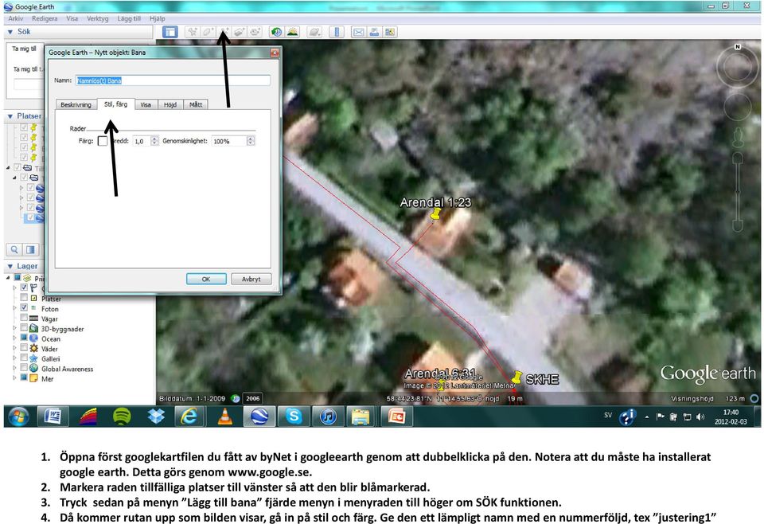Click the Global Awareness globe icon
The width and height of the screenshot is (764, 524).
pyautogui.click(x=33, y=369)
